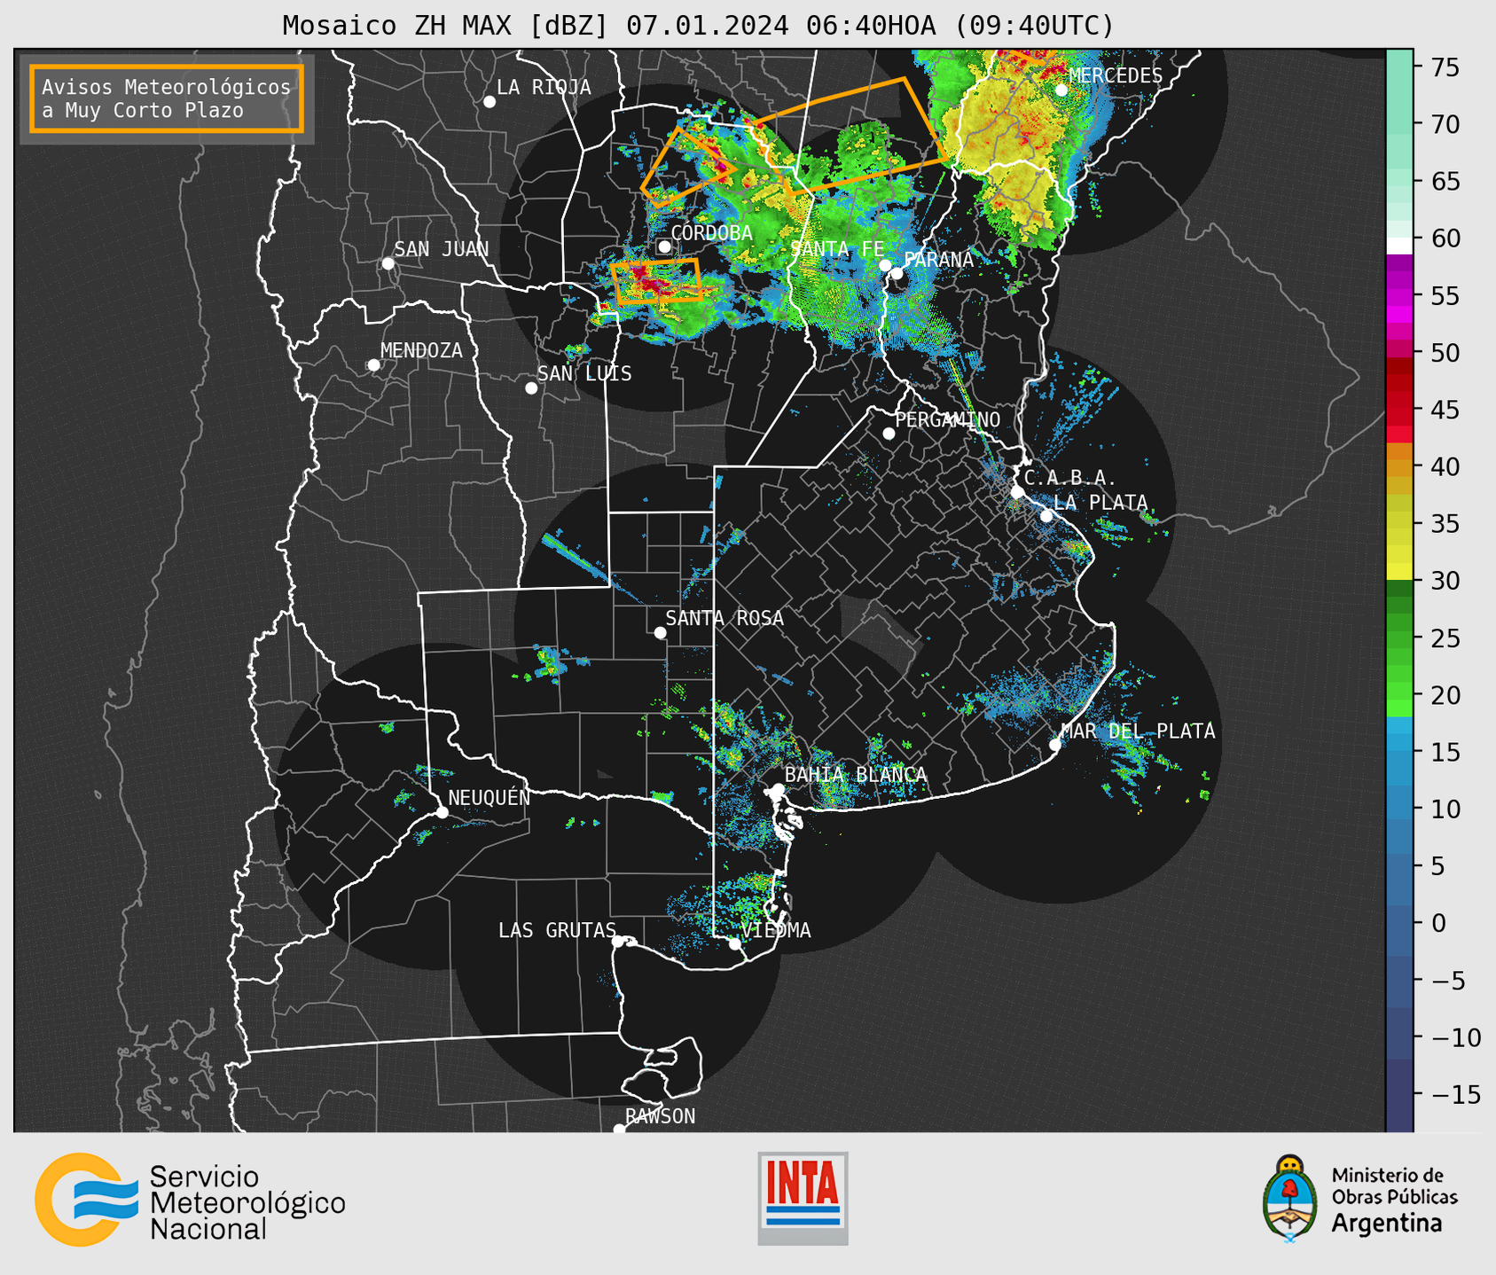
Task: Click the large orange warning polygon near Mercedes
Action: (x=849, y=136)
